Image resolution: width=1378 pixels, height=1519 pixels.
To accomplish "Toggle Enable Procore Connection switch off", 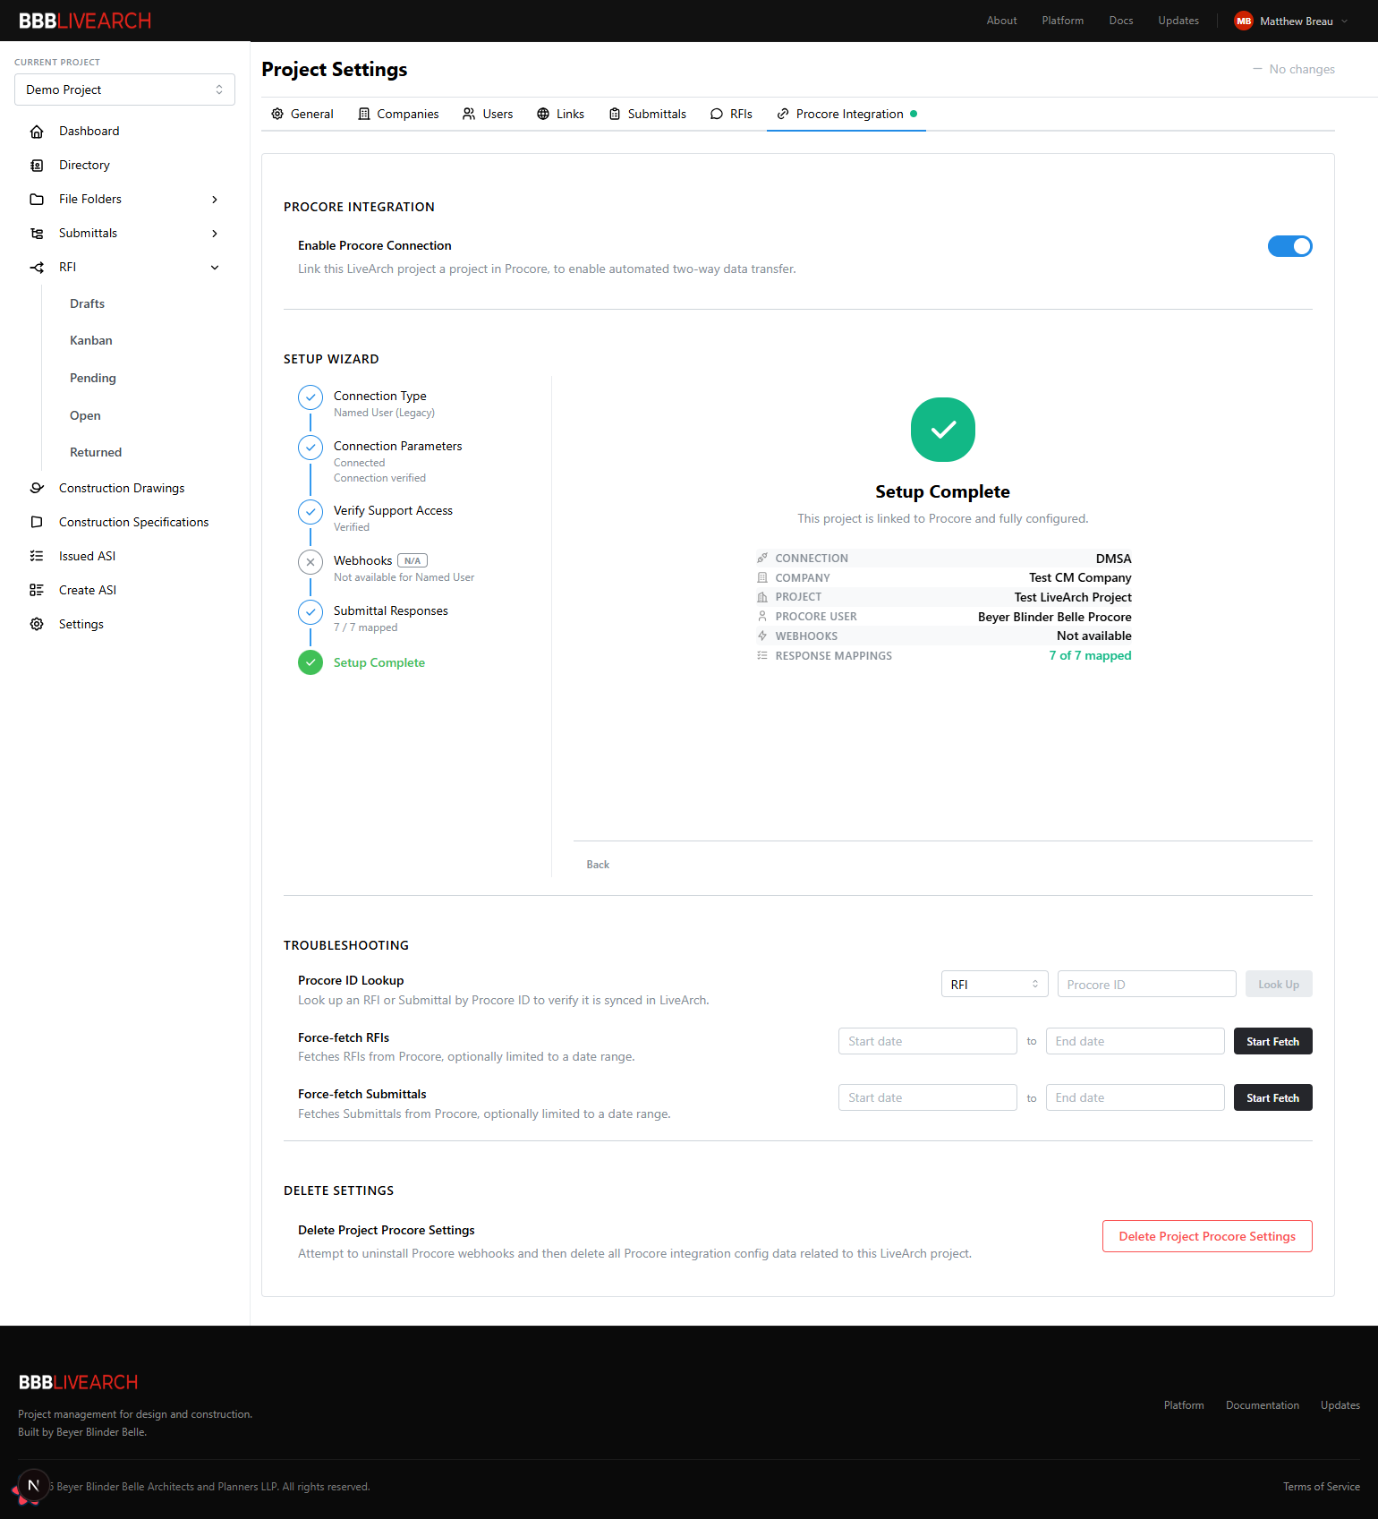I will coord(1290,246).
